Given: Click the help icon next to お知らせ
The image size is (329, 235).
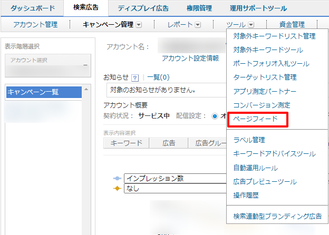Looking at the screenshot, I should [135, 77].
